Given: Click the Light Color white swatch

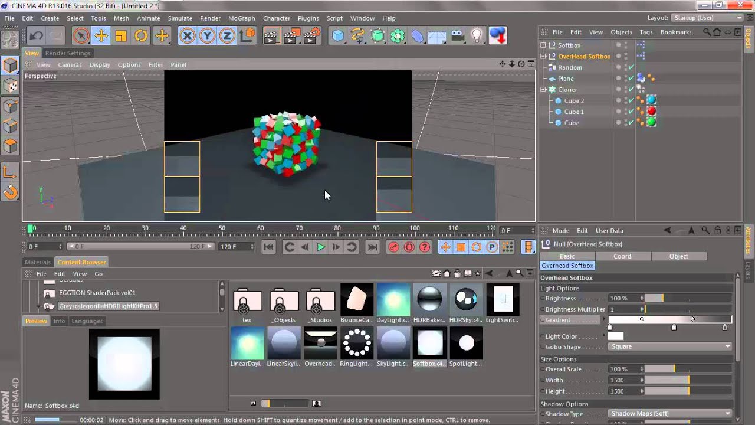Looking at the screenshot, I should point(616,336).
